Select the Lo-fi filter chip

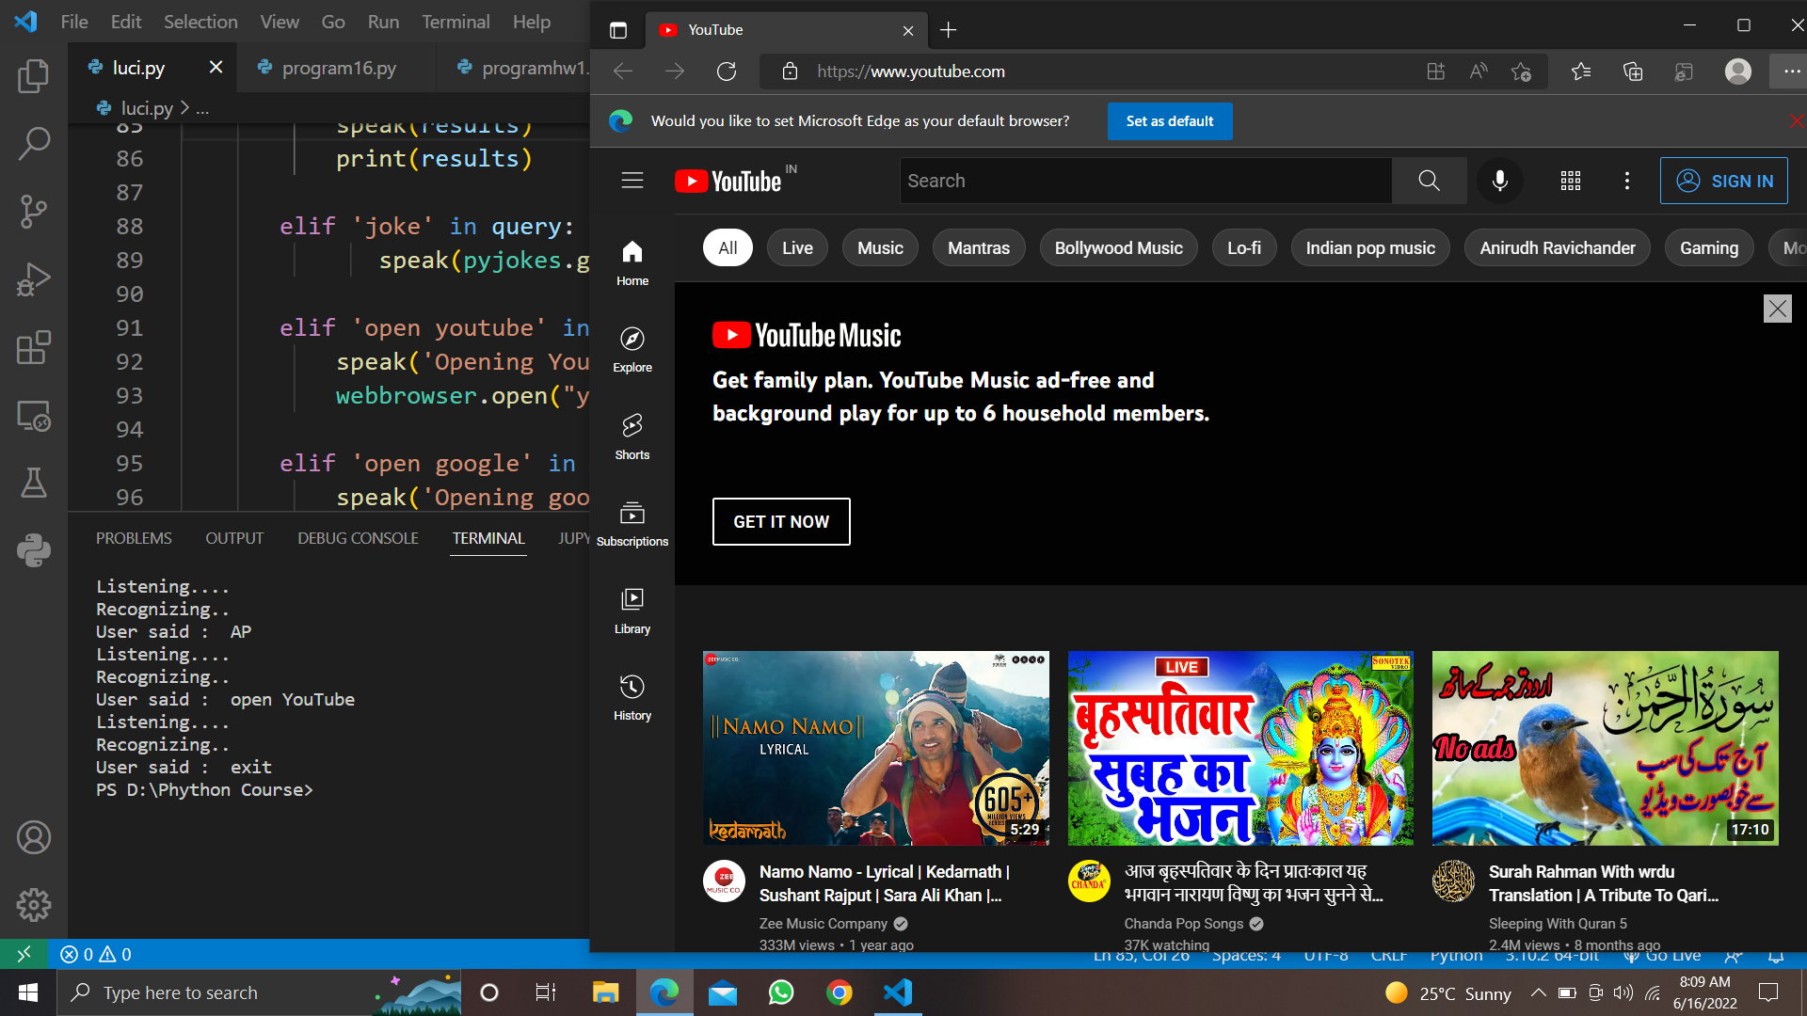(x=1244, y=248)
